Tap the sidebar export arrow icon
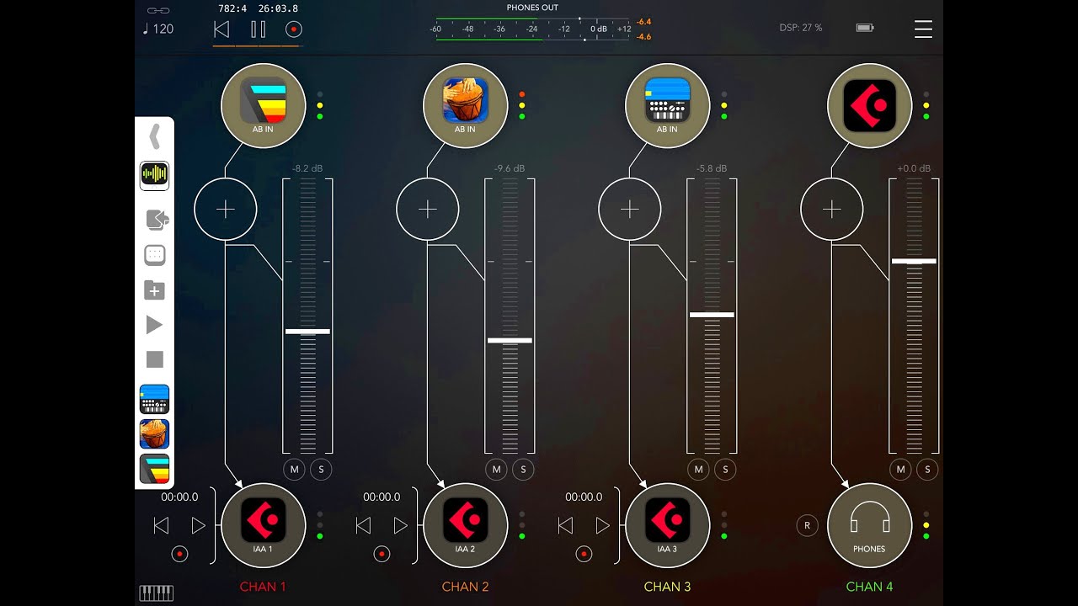The width and height of the screenshot is (1078, 606). pyautogui.click(x=157, y=220)
